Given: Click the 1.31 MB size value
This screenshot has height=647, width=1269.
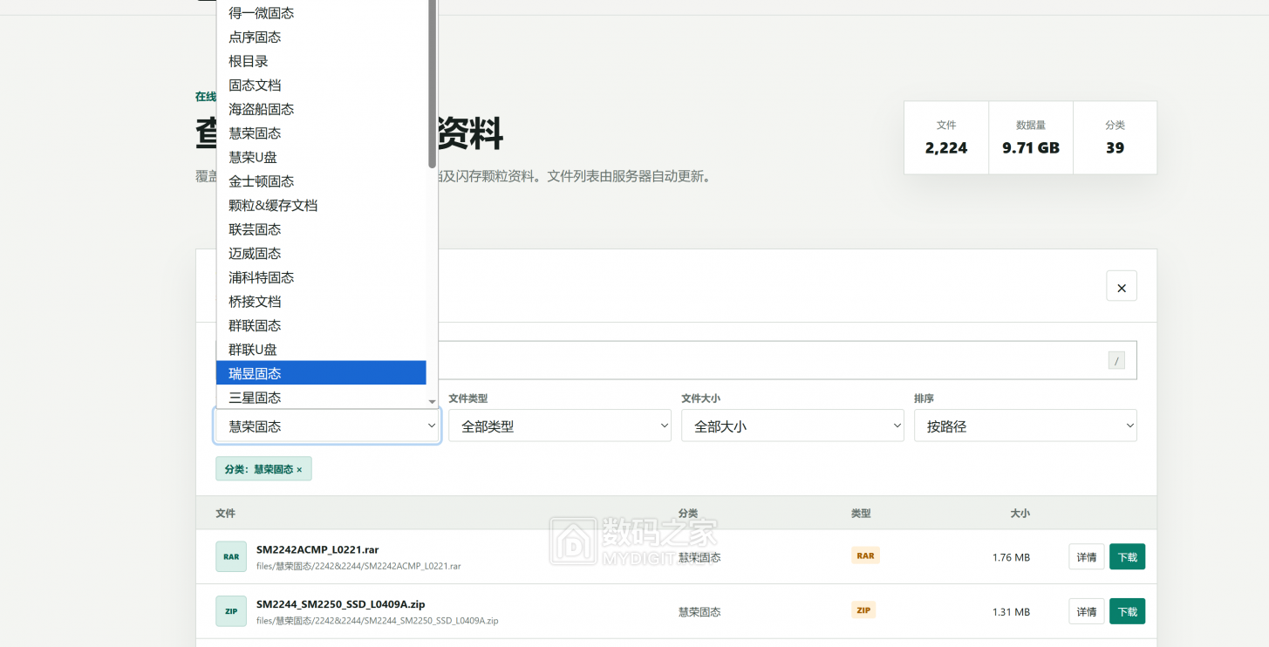Looking at the screenshot, I should [1011, 612].
